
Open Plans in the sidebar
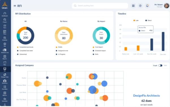click(5, 32)
